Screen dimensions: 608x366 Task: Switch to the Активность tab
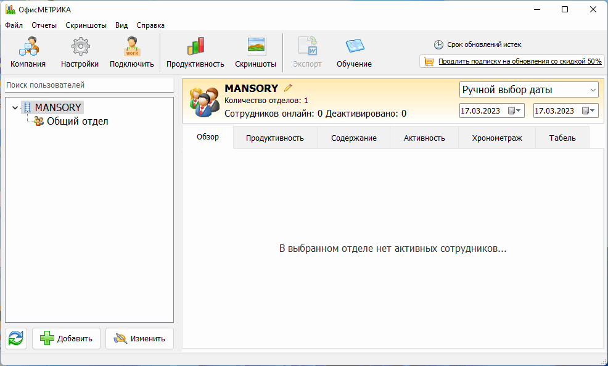(424, 138)
